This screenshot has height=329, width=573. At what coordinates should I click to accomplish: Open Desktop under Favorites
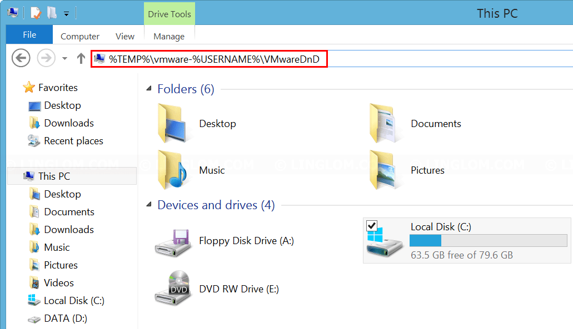(x=62, y=105)
